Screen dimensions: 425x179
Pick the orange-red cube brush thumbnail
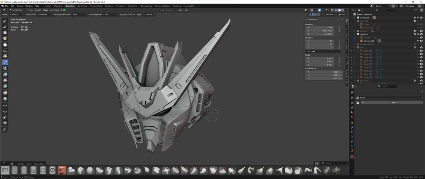pyautogui.click(x=62, y=170)
